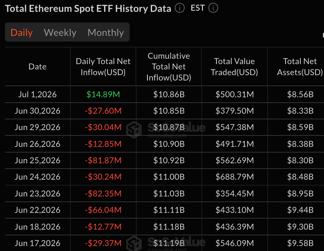Viewport: 324px width, 251px height.
Task: Select the Jun 29,2026 date cell
Action: [x=37, y=127]
